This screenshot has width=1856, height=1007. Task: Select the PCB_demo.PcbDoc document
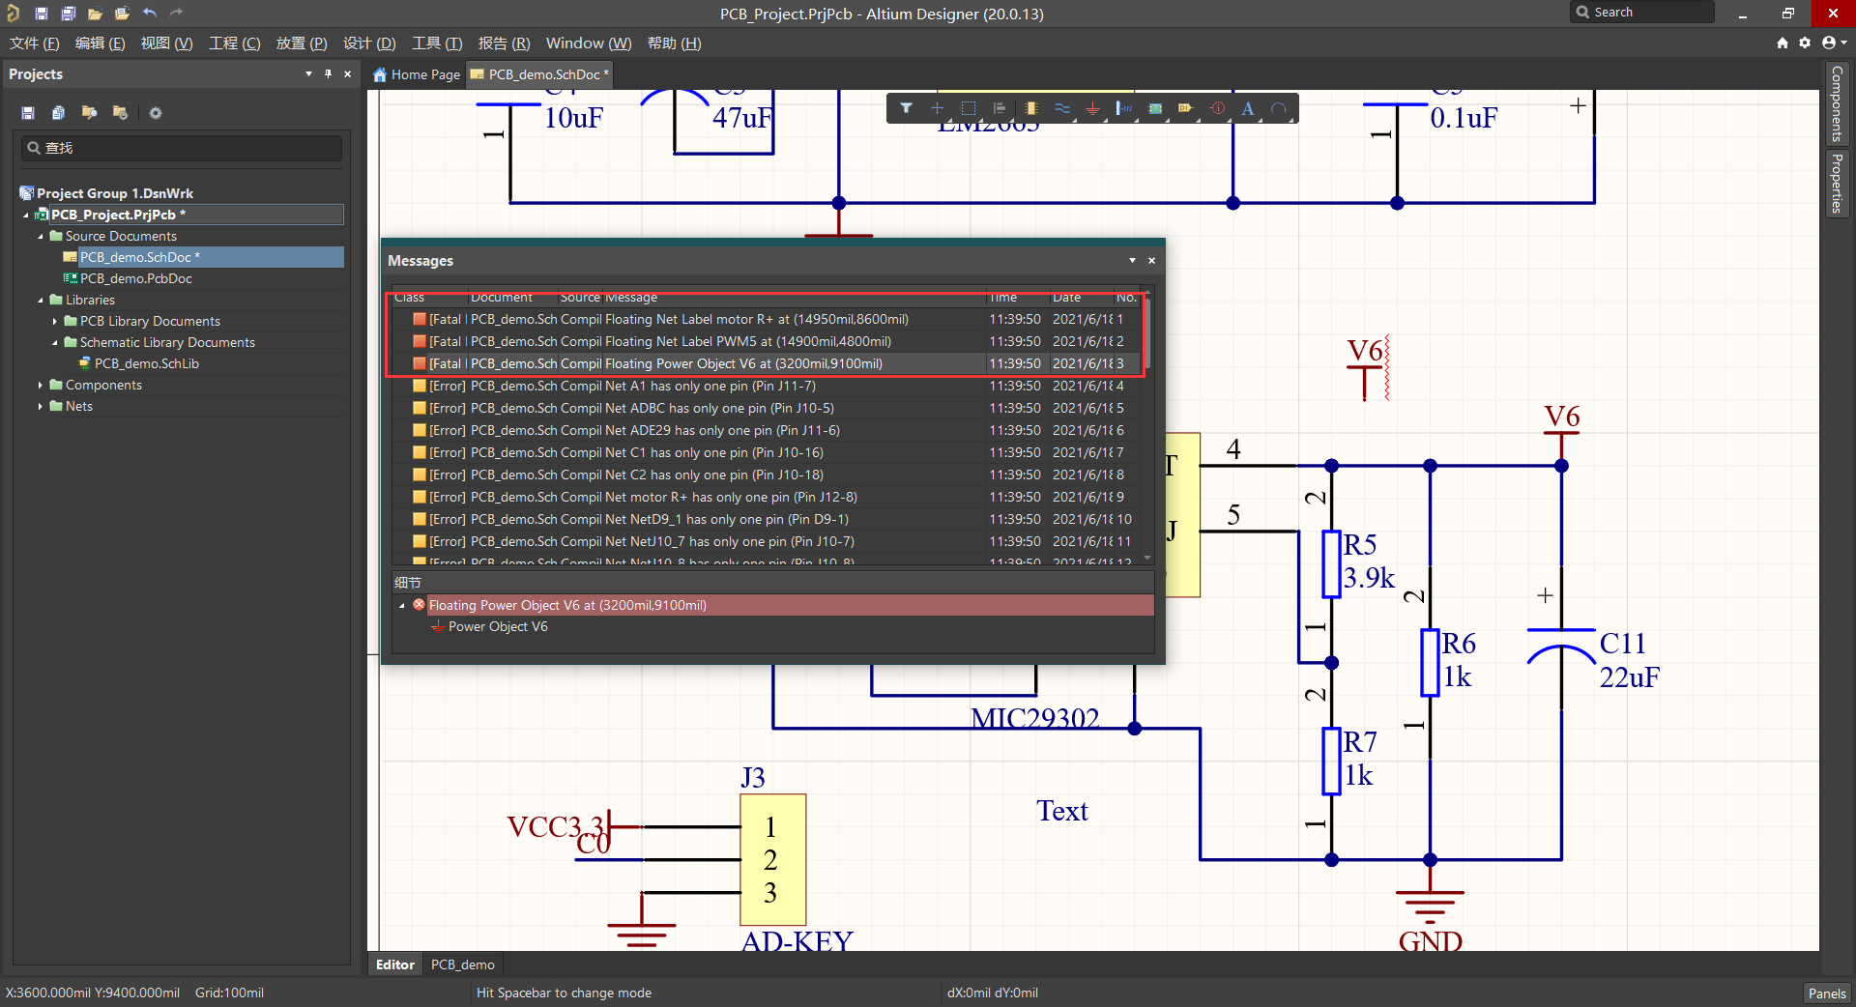point(135,278)
